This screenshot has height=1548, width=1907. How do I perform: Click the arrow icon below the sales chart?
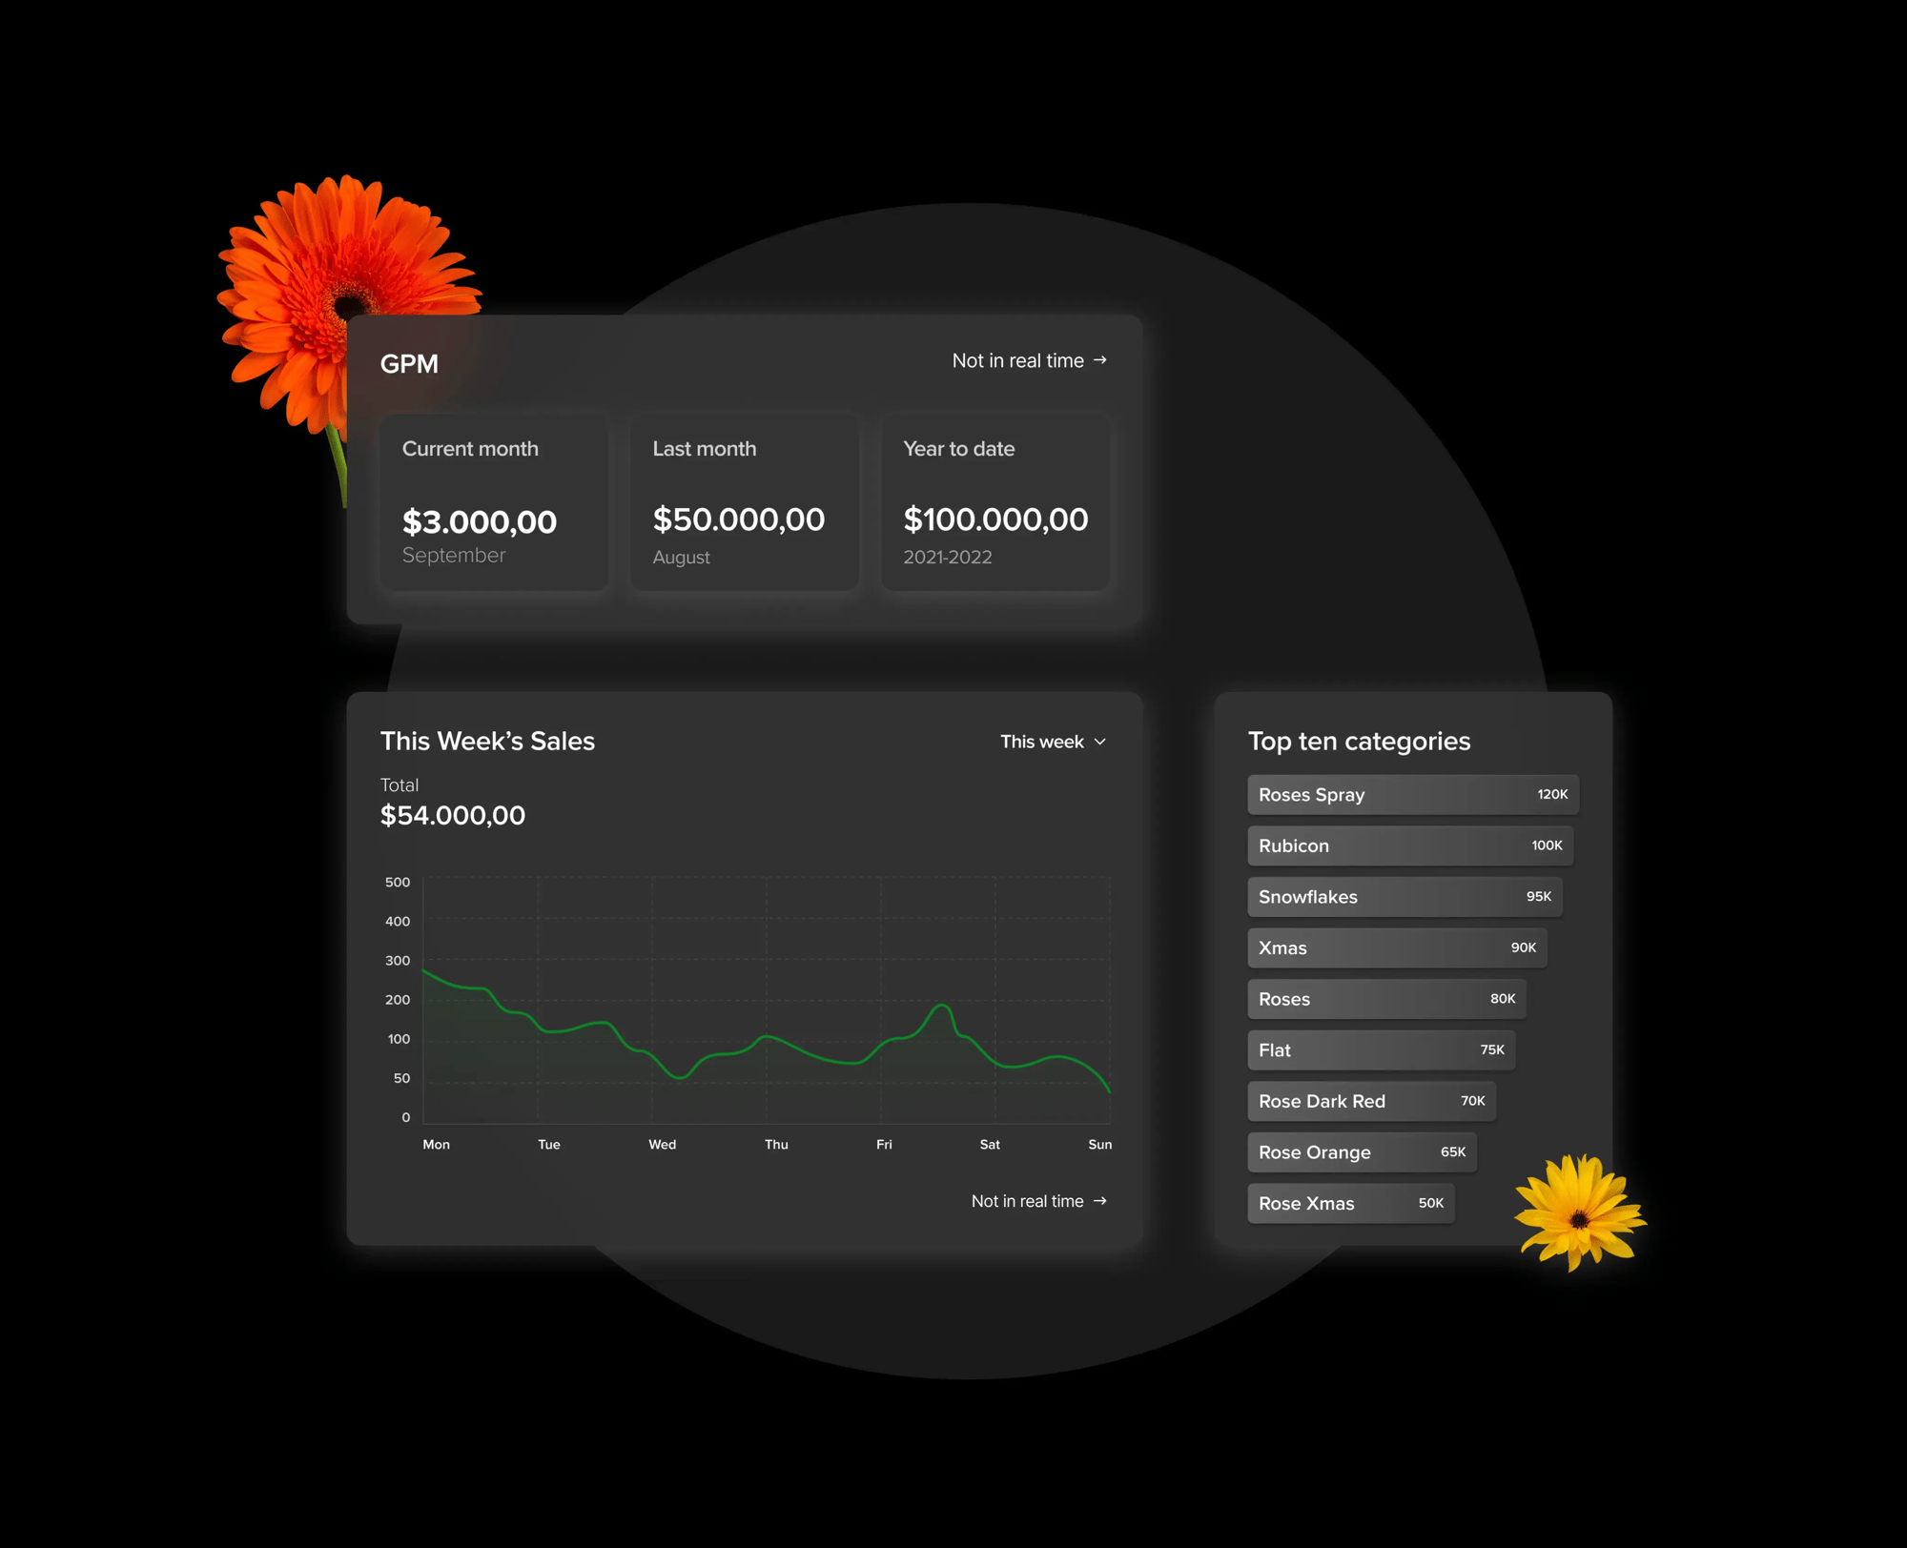[1100, 1201]
